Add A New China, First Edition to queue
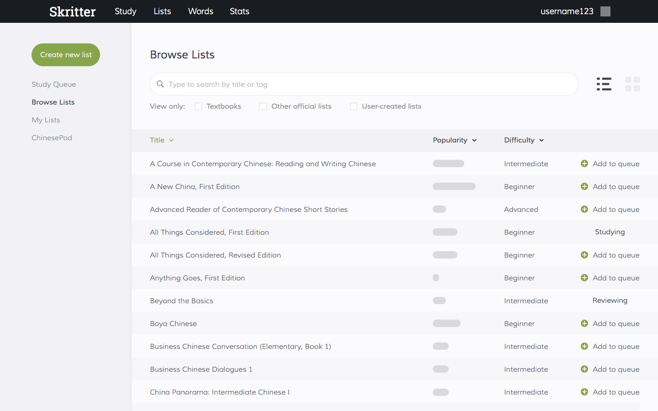Viewport: 658px width, 411px height. pyautogui.click(x=610, y=186)
